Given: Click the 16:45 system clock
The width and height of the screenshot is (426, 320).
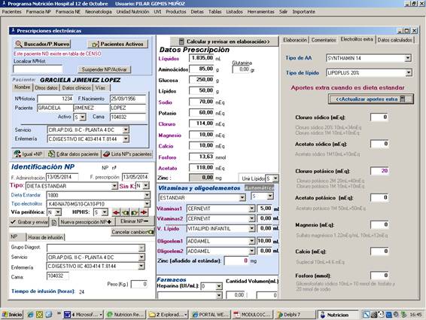Looking at the screenshot, I should (415, 315).
